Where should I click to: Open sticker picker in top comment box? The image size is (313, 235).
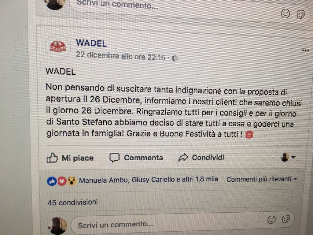(x=300, y=15)
